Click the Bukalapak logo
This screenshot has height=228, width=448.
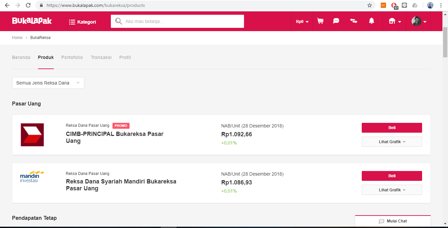tap(32, 21)
